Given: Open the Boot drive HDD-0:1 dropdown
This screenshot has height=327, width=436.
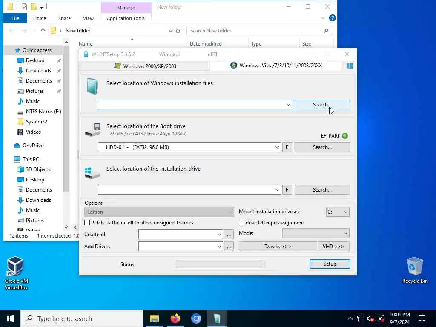Looking at the screenshot, I should coord(277,147).
